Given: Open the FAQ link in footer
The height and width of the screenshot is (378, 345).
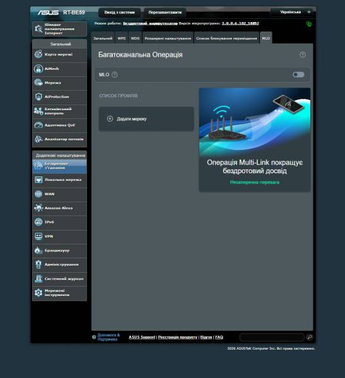Looking at the screenshot, I should coord(219,337).
